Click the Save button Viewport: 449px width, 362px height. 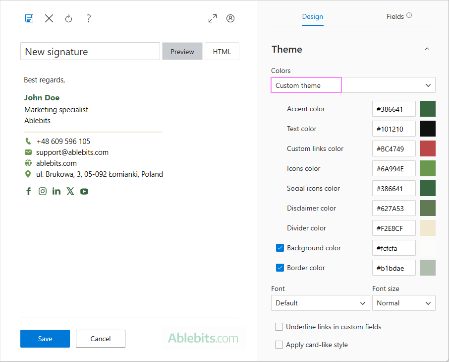(45, 339)
